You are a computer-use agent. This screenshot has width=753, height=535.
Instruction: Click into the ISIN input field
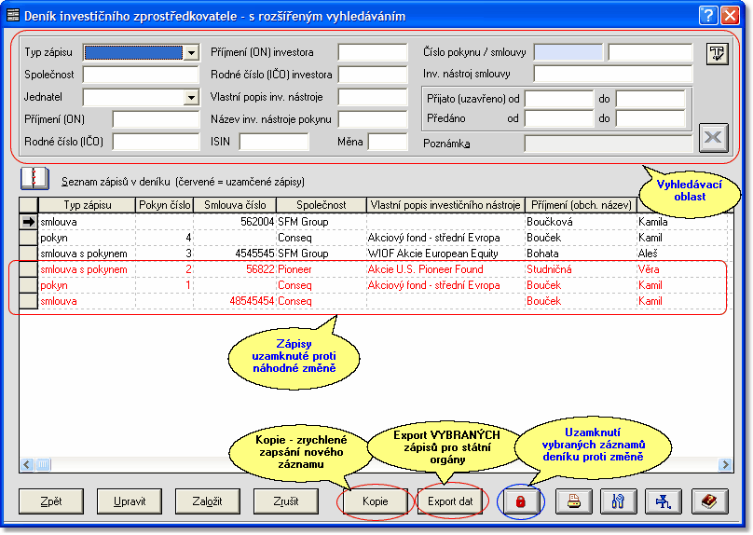tap(274, 142)
